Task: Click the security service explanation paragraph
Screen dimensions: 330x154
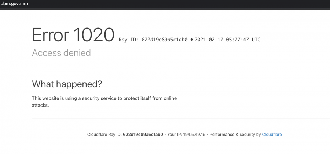Action: click(x=104, y=102)
